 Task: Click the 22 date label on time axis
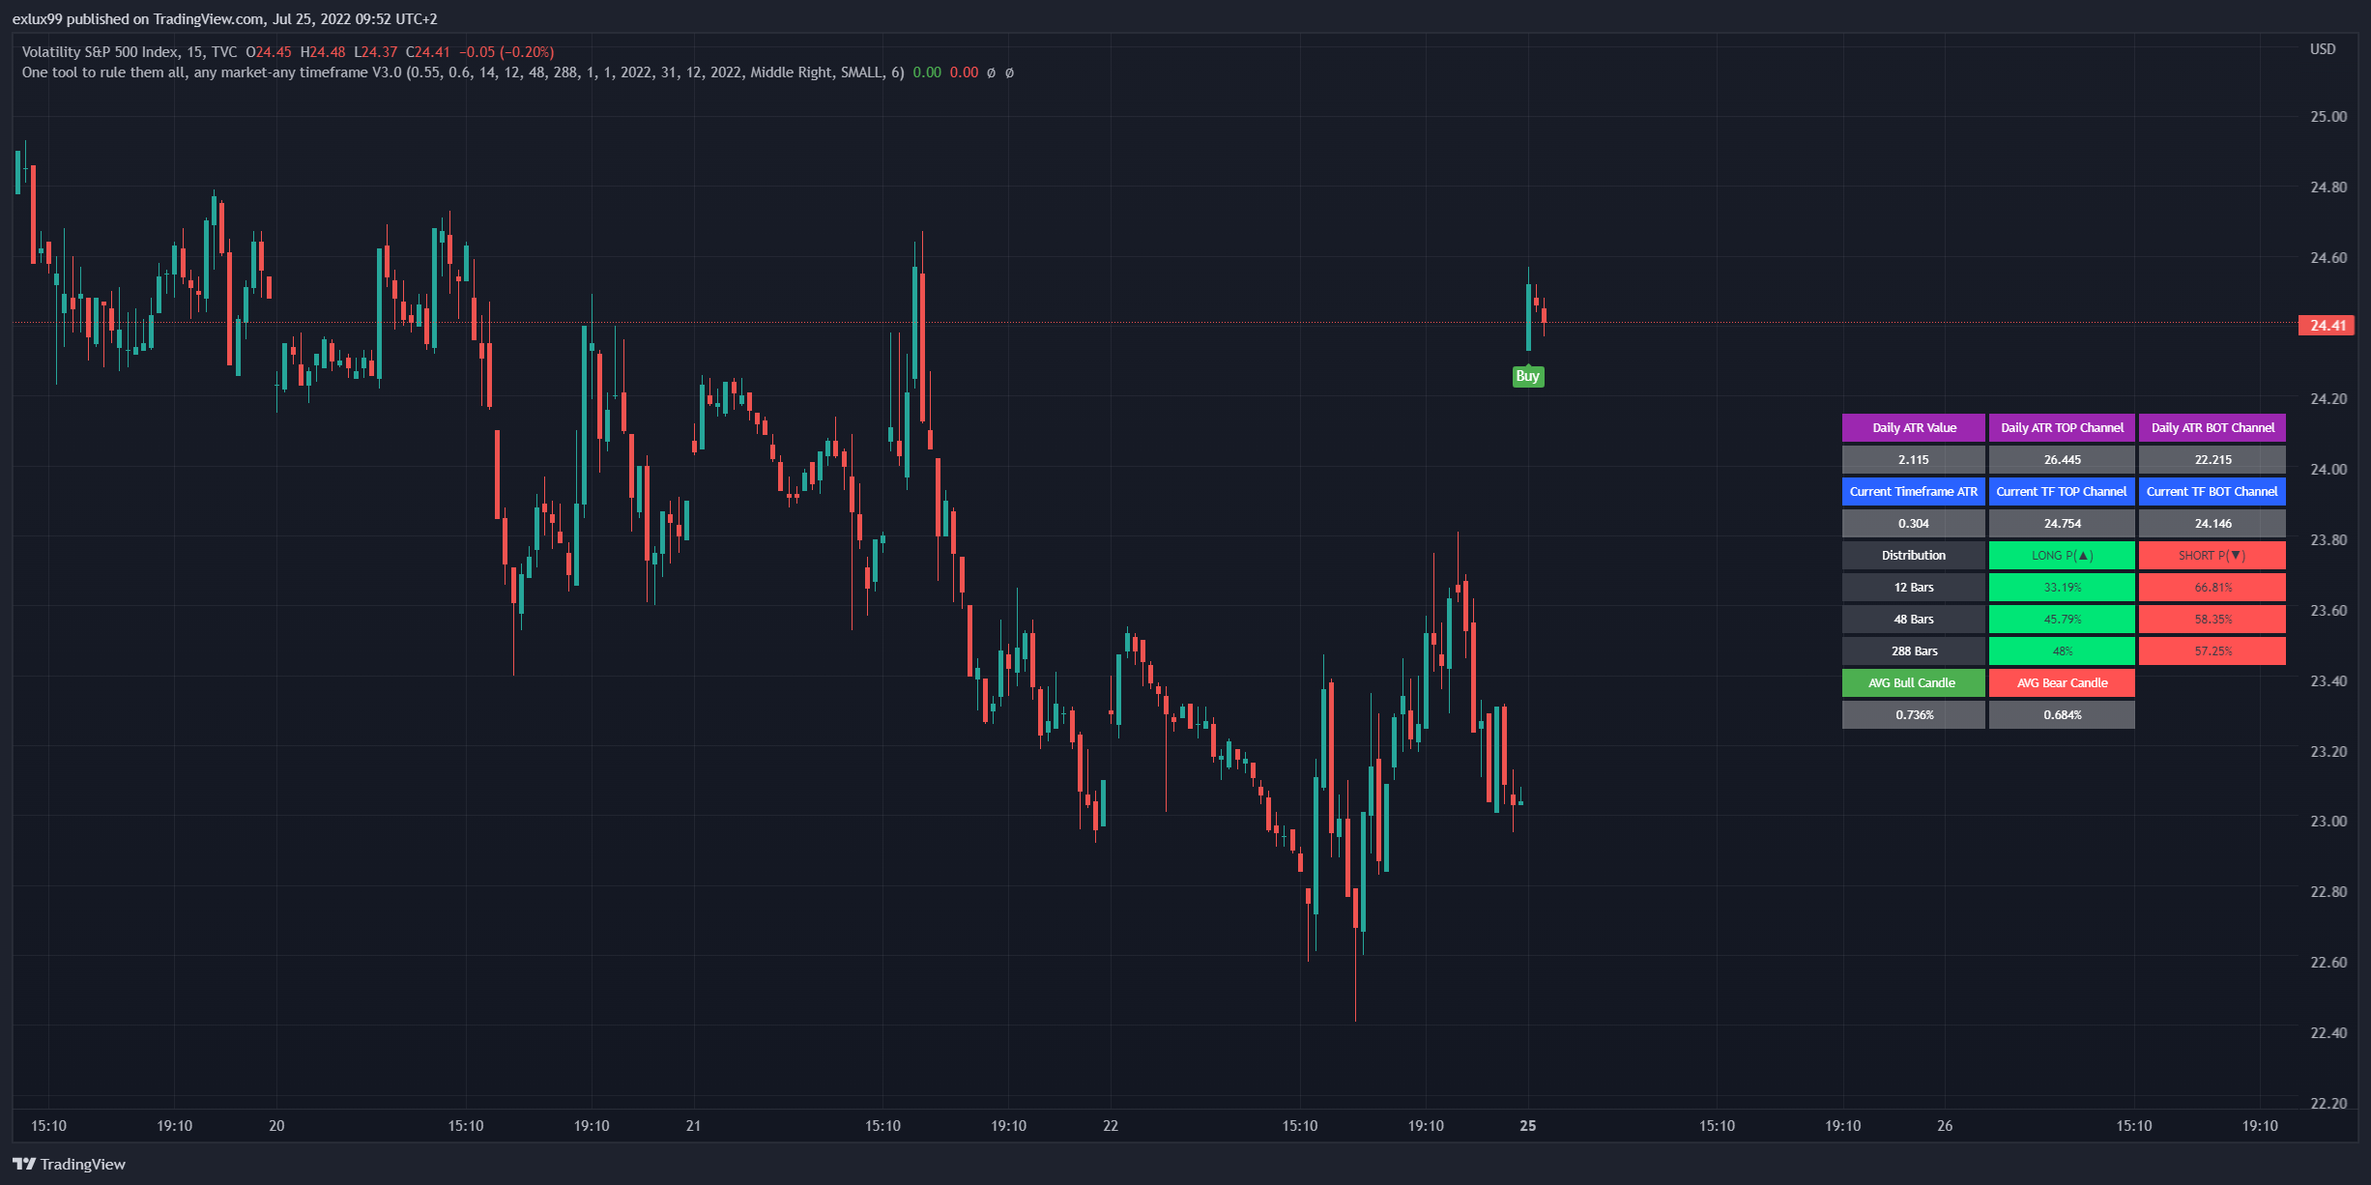click(1111, 1126)
